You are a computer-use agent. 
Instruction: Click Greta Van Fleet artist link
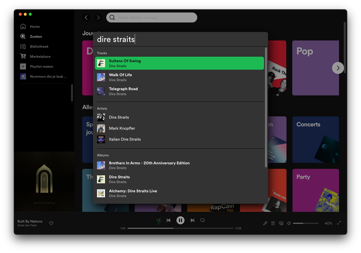27,225
